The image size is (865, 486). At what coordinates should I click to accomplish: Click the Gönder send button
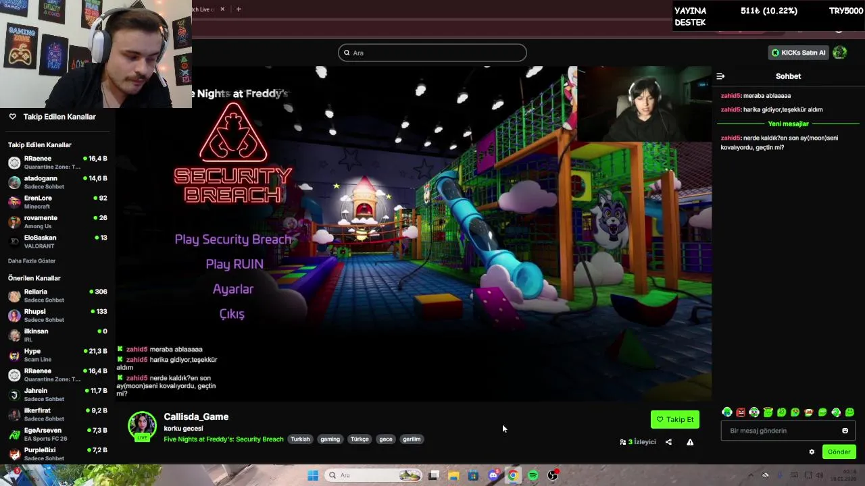[x=839, y=452]
